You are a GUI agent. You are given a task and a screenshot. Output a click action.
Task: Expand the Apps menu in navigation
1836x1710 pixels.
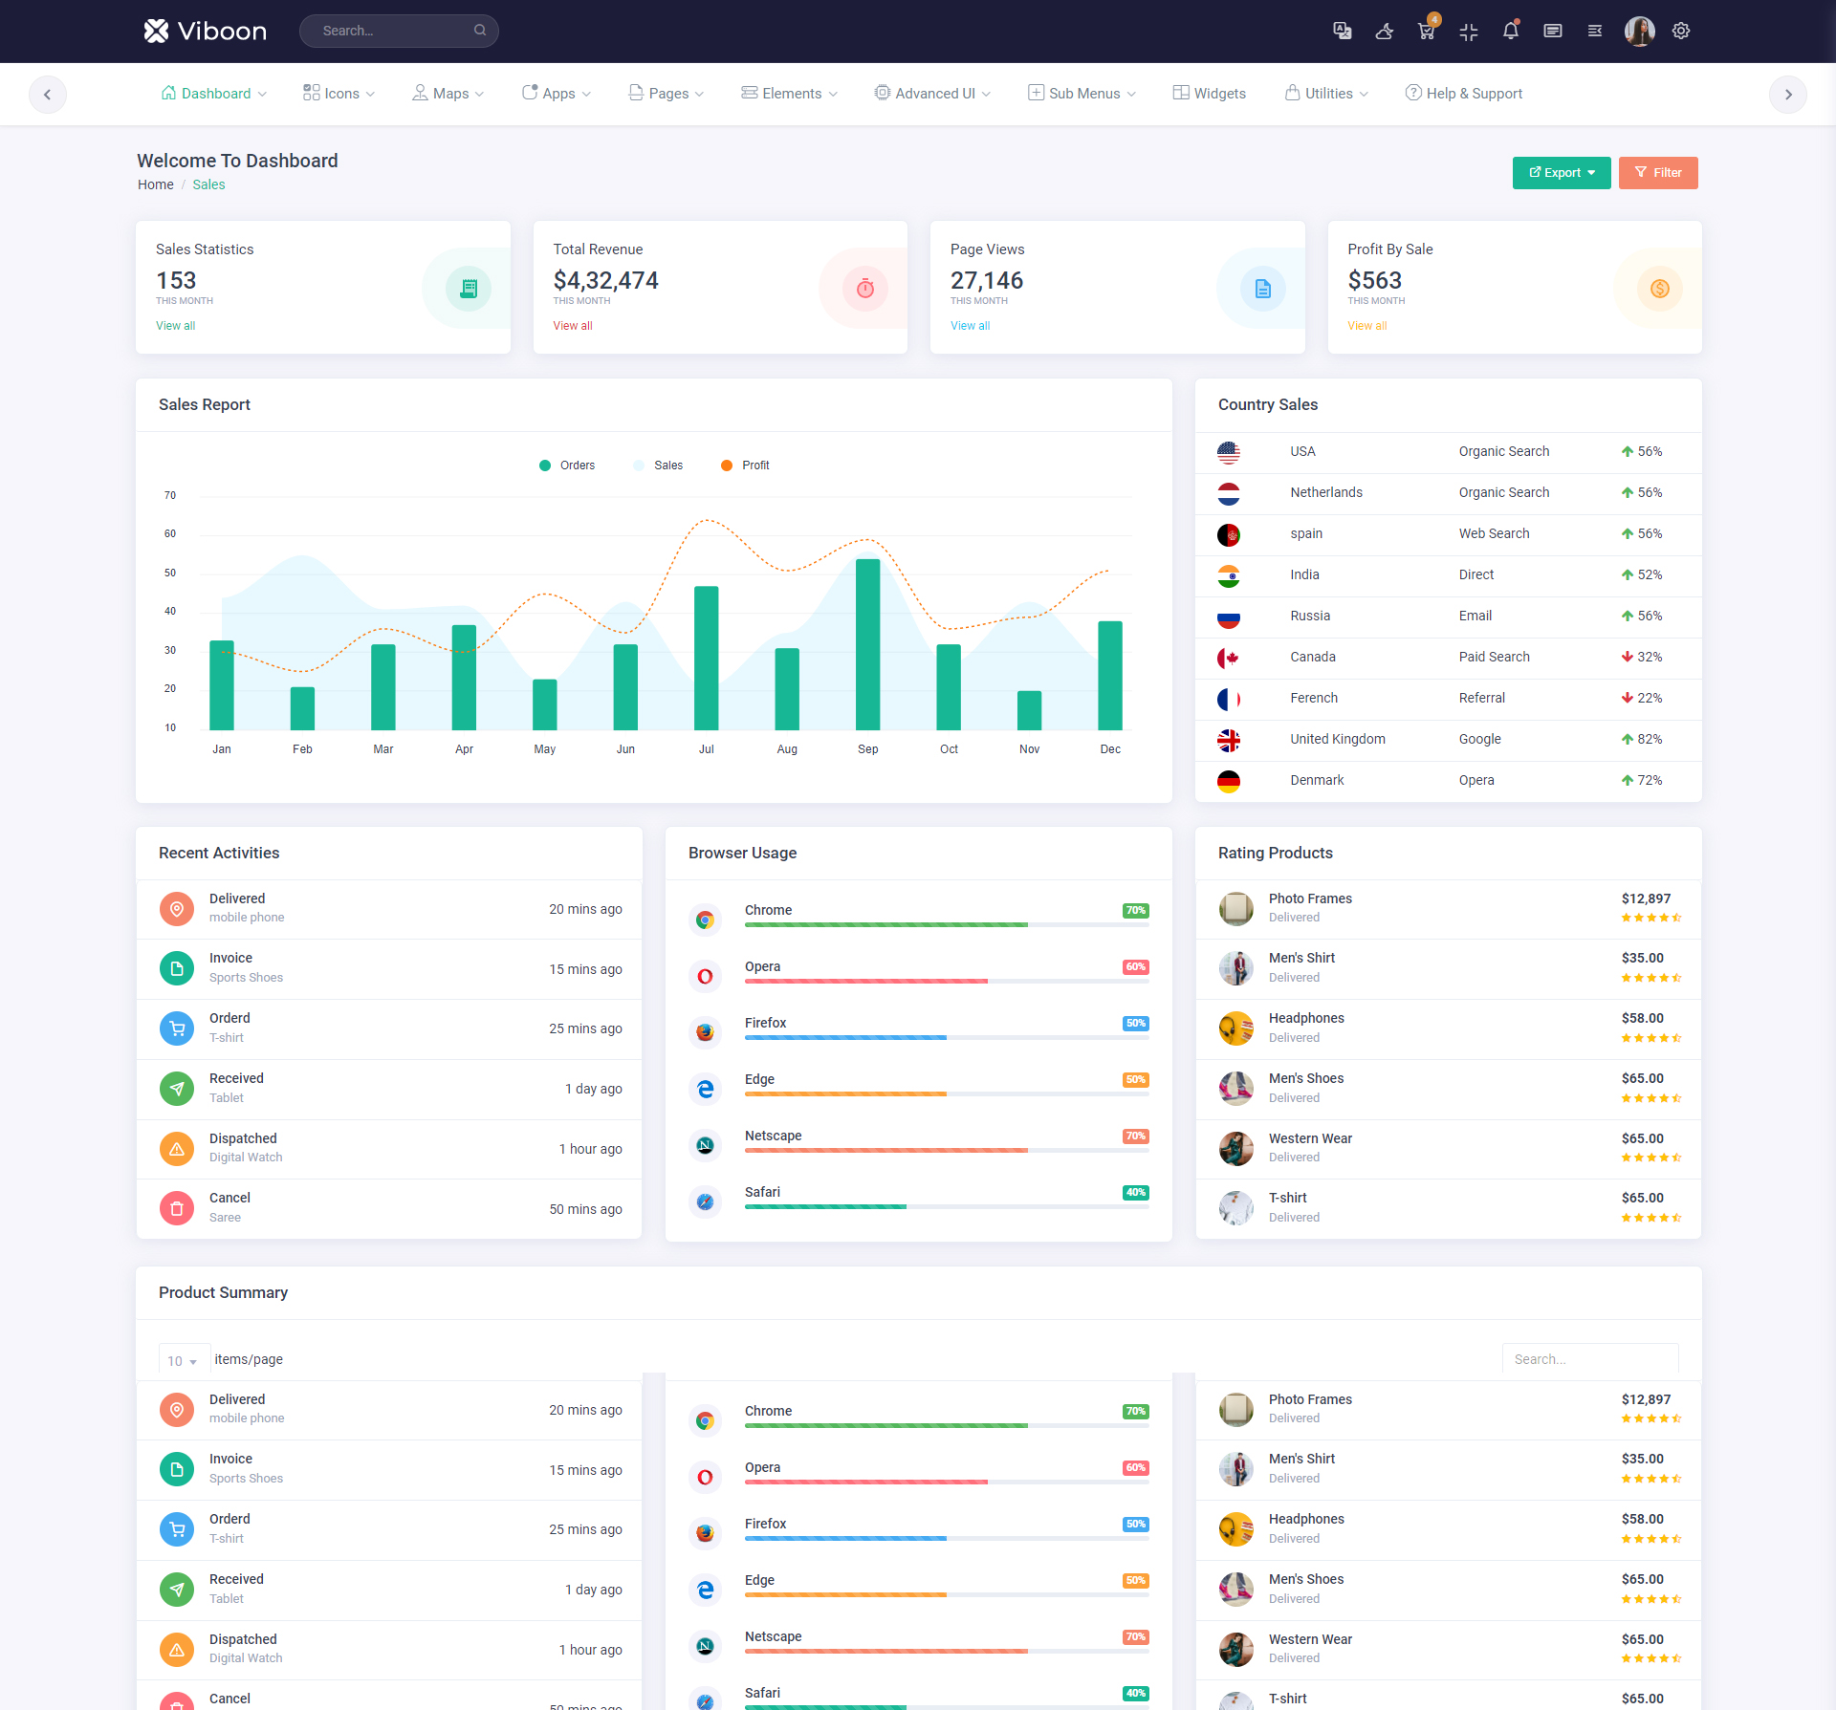[x=557, y=94]
